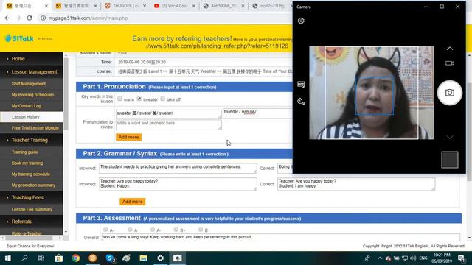Click browser back arrow
The image size is (472, 265).
(x=7, y=18)
